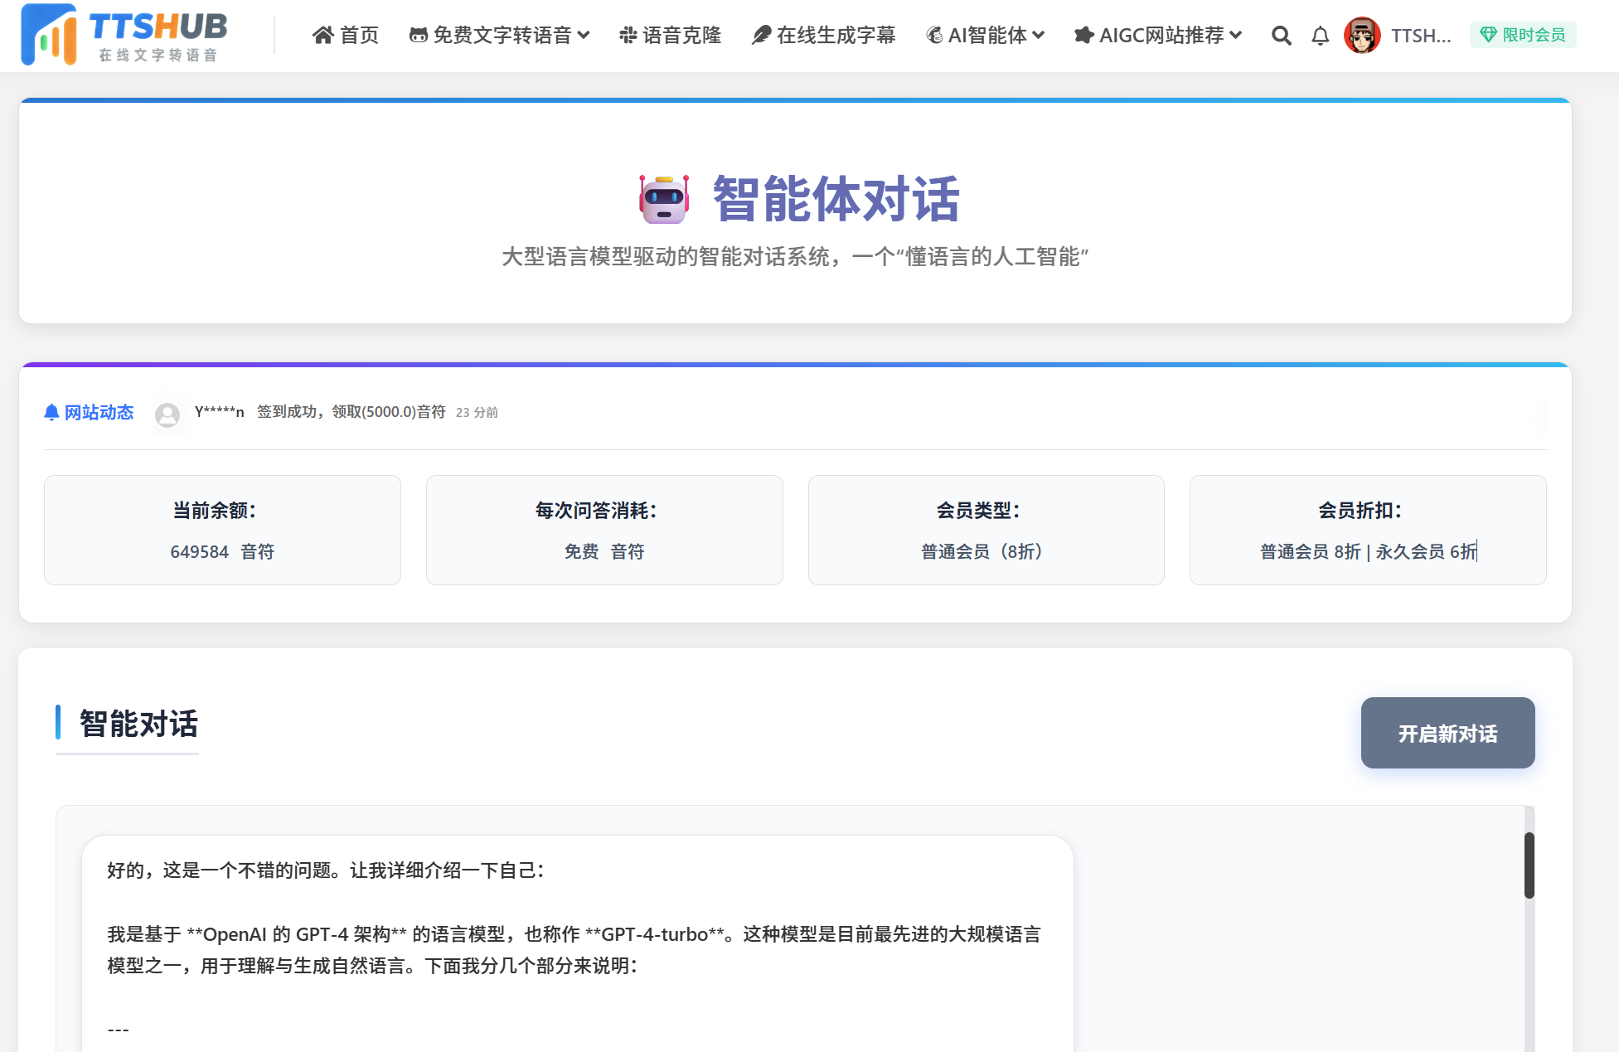Click the diamond icon on 限时会员

pos(1488,35)
